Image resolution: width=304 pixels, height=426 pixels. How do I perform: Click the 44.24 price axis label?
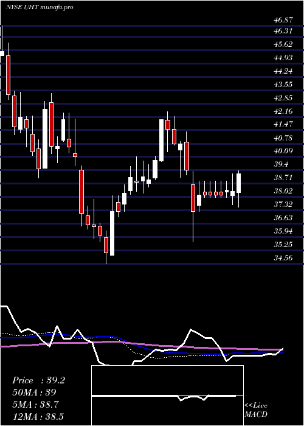[x=283, y=71]
